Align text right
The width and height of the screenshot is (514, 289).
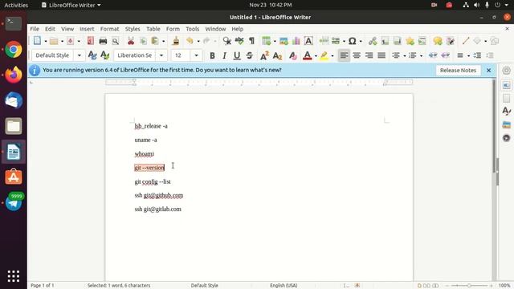pos(369,55)
